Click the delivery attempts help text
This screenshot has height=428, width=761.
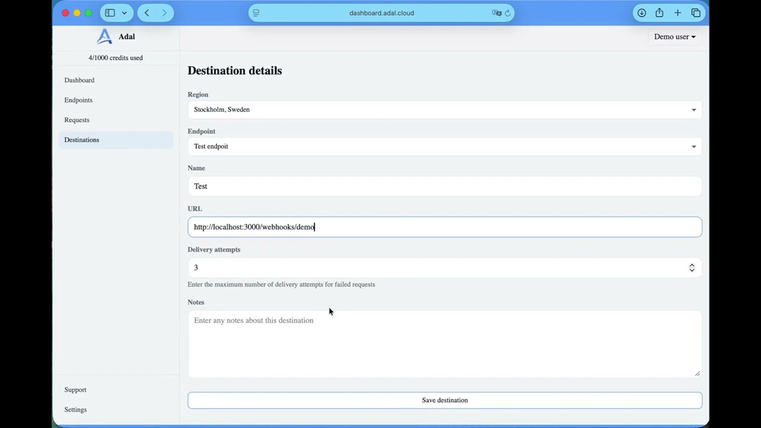[x=281, y=284]
